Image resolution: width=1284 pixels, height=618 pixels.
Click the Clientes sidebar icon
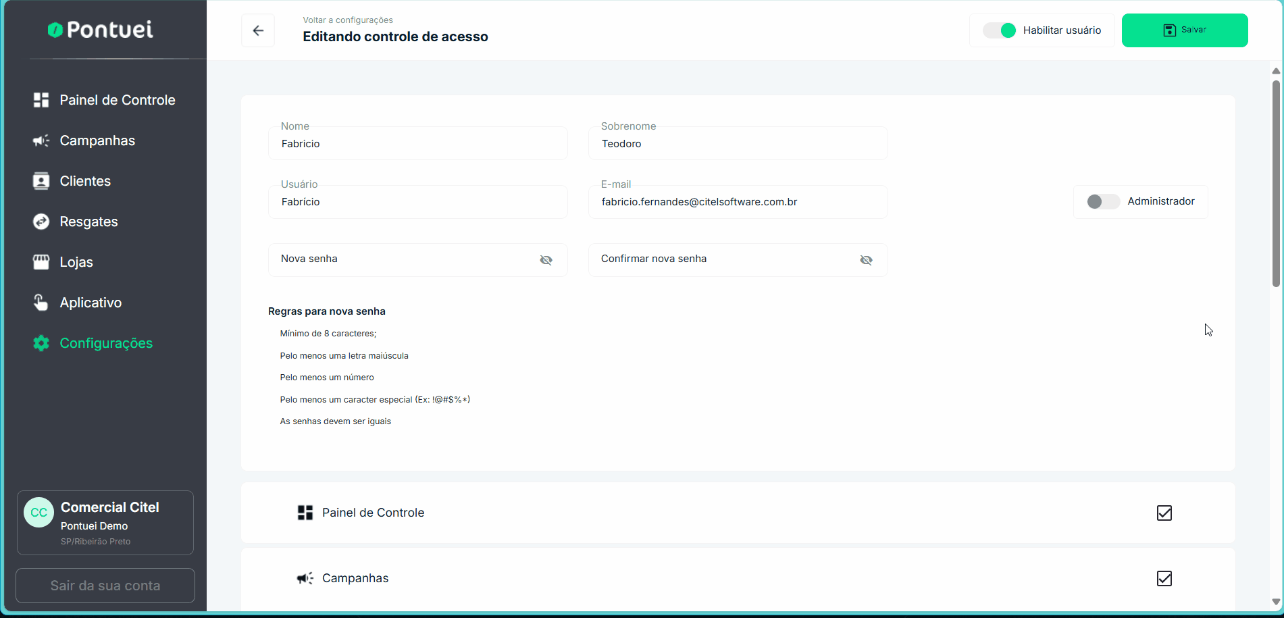(x=41, y=181)
